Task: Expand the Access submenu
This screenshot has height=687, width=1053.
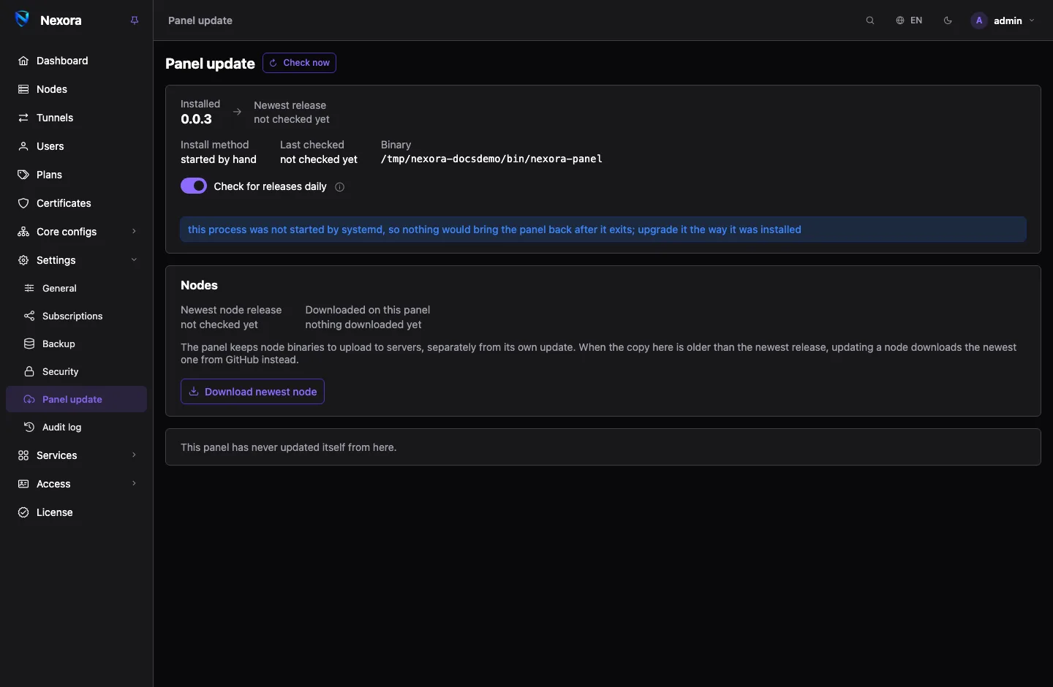Action: [77, 484]
